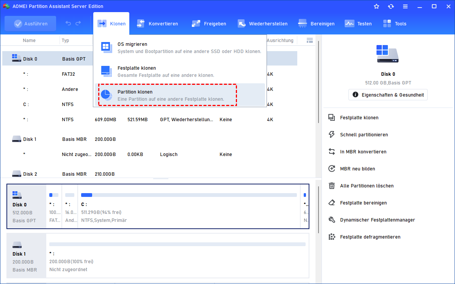Click the MBR neu bilden icon

[332, 169]
